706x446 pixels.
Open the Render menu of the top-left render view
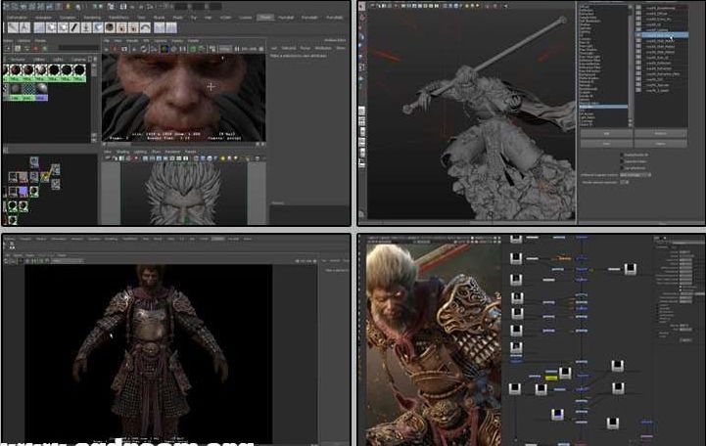point(132,41)
